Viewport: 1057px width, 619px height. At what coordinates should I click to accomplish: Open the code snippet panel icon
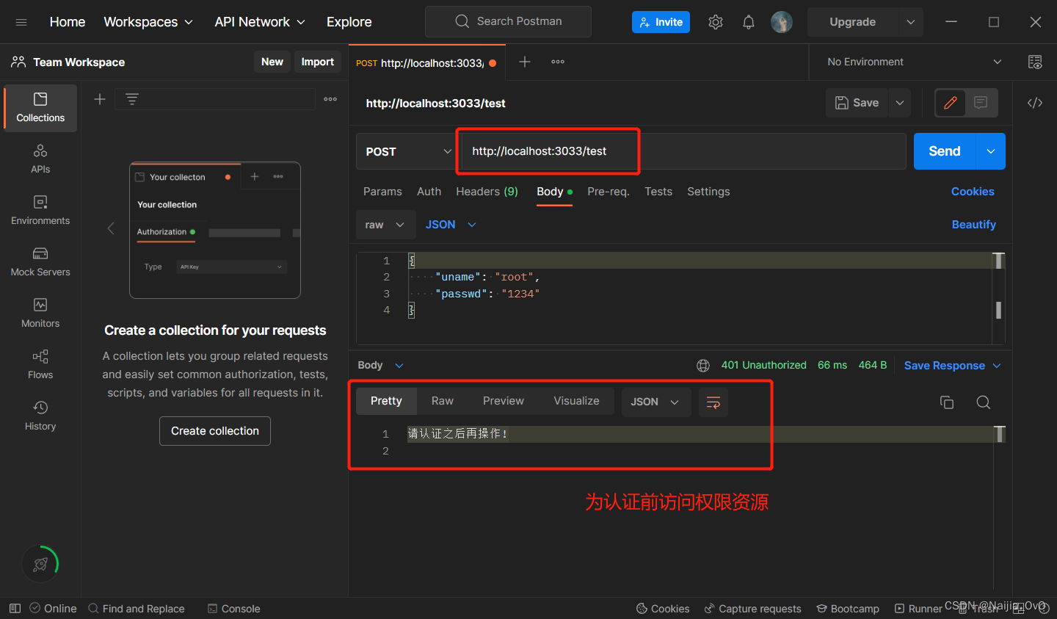(1035, 103)
